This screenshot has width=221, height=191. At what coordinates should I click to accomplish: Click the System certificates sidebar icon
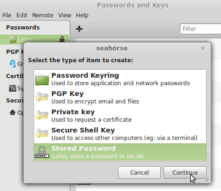tap(13, 88)
